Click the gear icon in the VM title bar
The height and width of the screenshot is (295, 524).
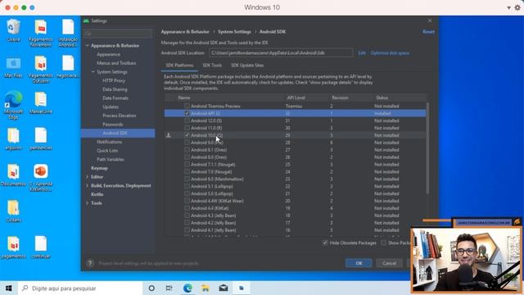[x=517, y=7]
